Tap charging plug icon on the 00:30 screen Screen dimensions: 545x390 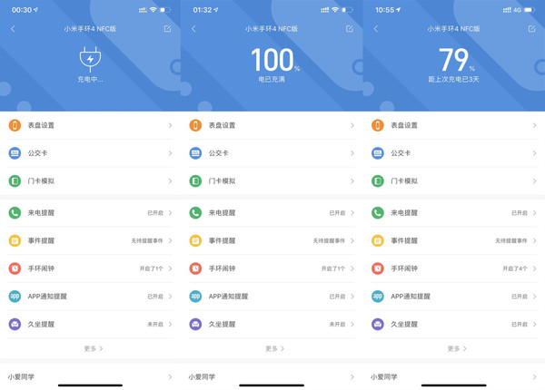pyautogui.click(x=90, y=59)
